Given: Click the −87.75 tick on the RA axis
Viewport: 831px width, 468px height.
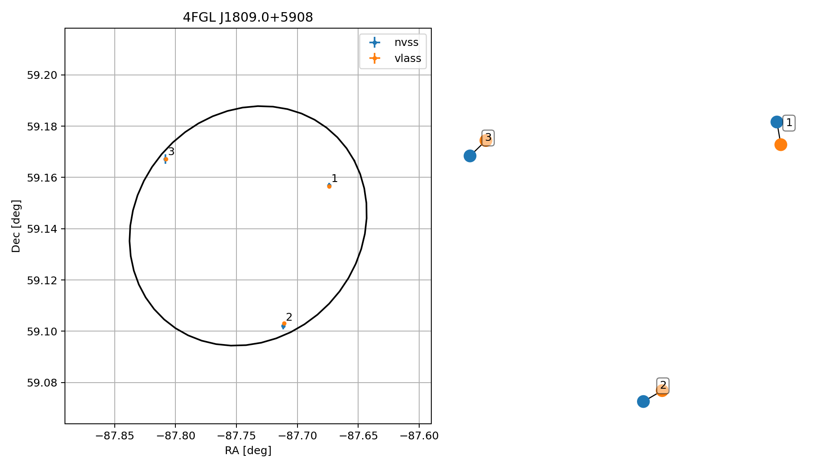Looking at the screenshot, I should tap(236, 436).
